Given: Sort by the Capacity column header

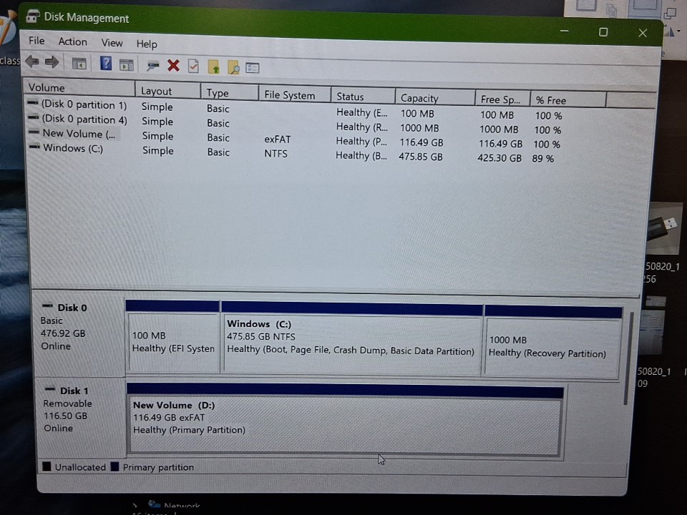Looking at the screenshot, I should point(435,98).
